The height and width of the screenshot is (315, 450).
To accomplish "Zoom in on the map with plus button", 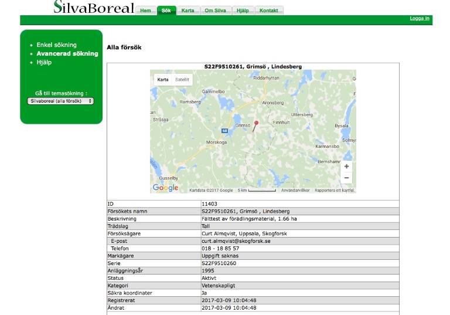I will pyautogui.click(x=346, y=167).
